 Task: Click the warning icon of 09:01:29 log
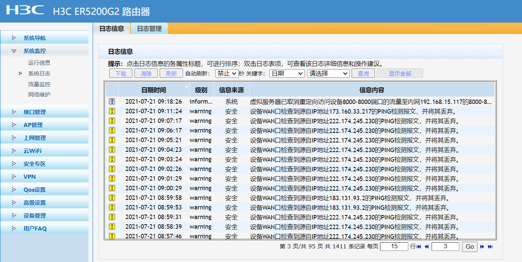pyautogui.click(x=112, y=178)
